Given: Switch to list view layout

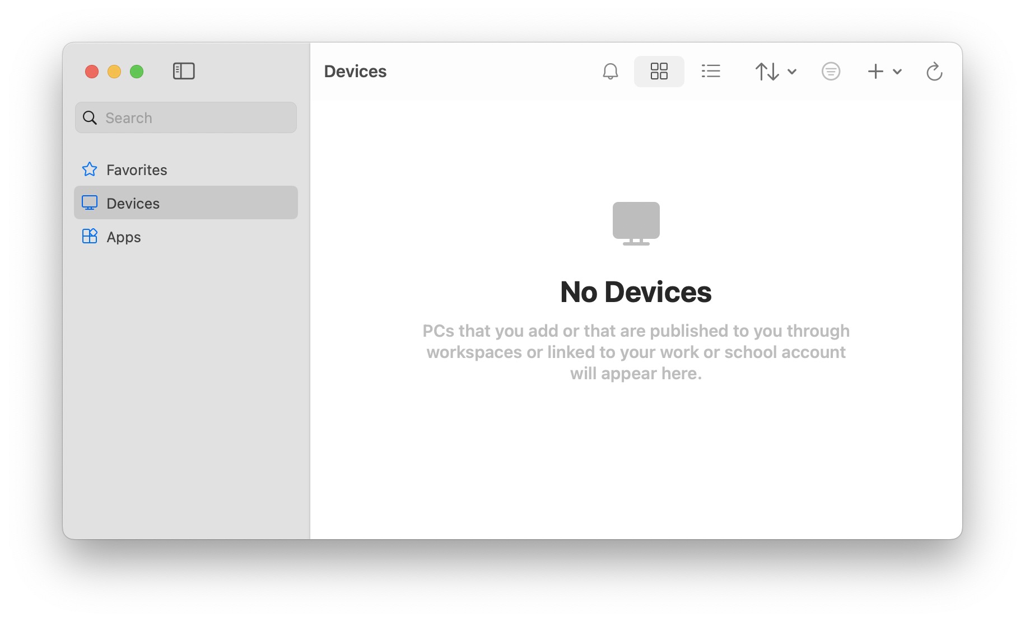Looking at the screenshot, I should tap(710, 72).
